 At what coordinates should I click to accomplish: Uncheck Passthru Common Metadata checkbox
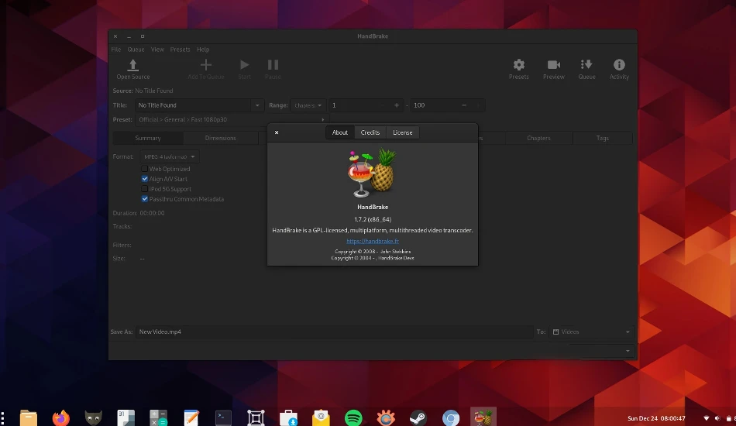point(145,199)
